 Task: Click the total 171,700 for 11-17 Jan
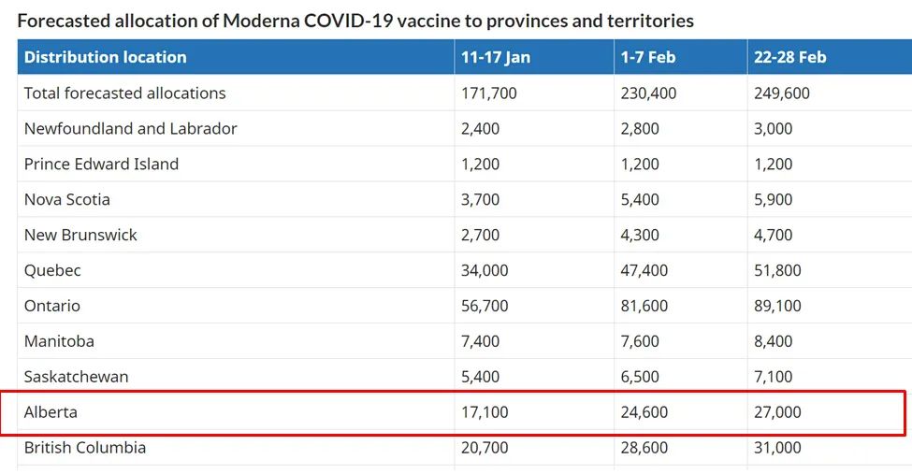(x=489, y=93)
